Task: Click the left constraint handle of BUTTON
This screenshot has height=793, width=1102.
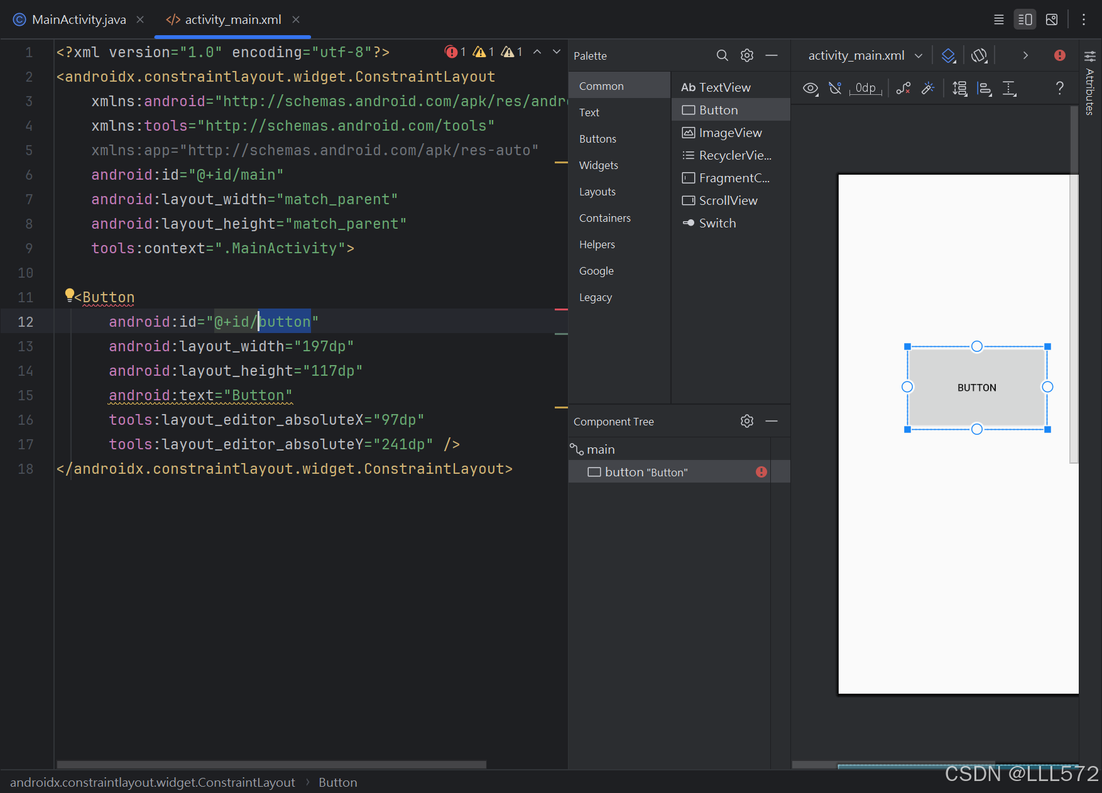Action: pos(907,387)
